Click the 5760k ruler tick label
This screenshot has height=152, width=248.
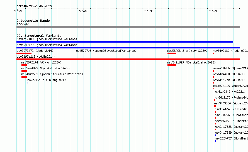click(x=18, y=11)
